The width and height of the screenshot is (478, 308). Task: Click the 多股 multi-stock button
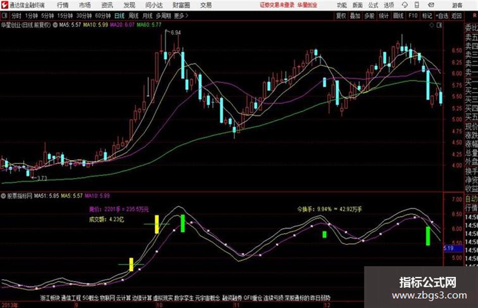[369, 16]
